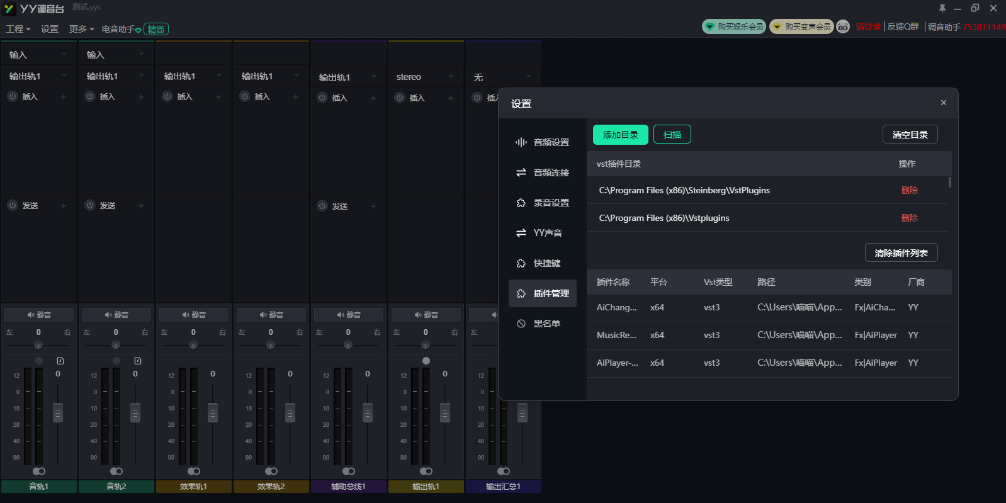1006x503 pixels.
Task: Switch to the 黑名单 settings page
Action: pos(543,324)
